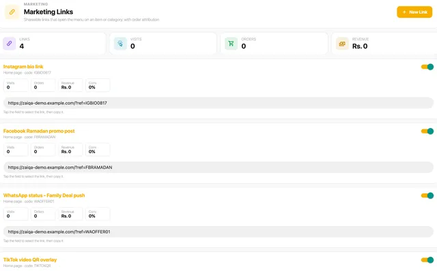437x271 pixels.
Task: Click Instagram link Orders stat box
Action: (x=43, y=85)
